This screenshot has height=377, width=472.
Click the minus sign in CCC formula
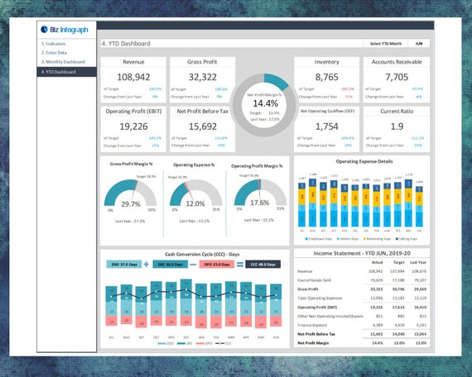pos(193,265)
